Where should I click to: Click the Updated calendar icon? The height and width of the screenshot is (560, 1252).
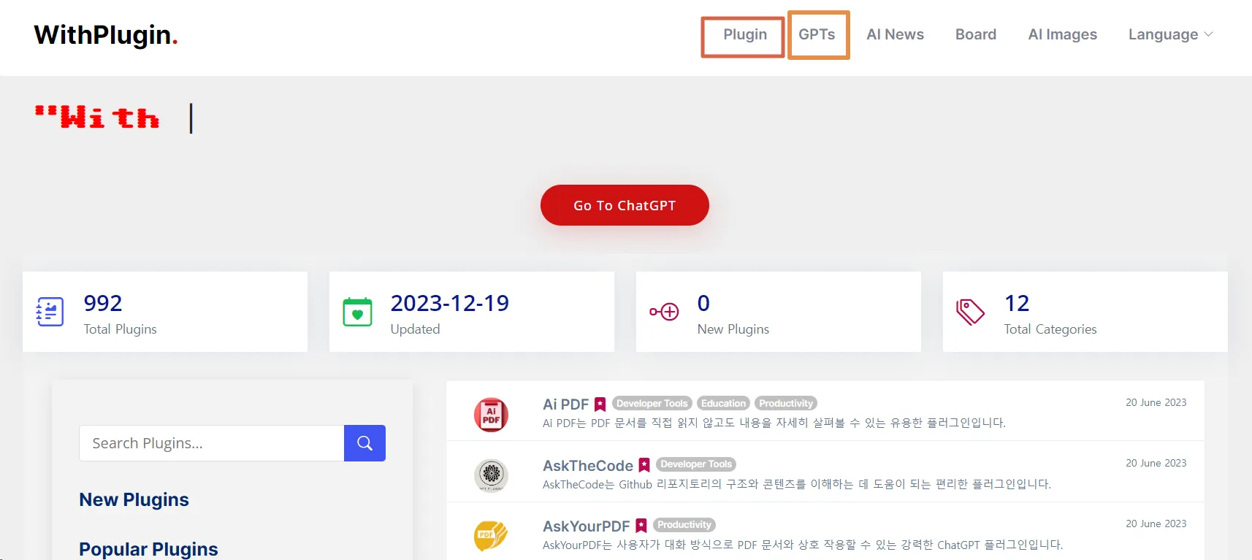click(x=357, y=312)
